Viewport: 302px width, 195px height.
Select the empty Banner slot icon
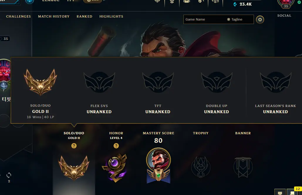pos(243,167)
